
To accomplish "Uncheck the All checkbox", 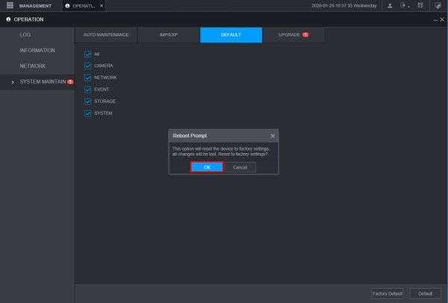I will point(87,54).
